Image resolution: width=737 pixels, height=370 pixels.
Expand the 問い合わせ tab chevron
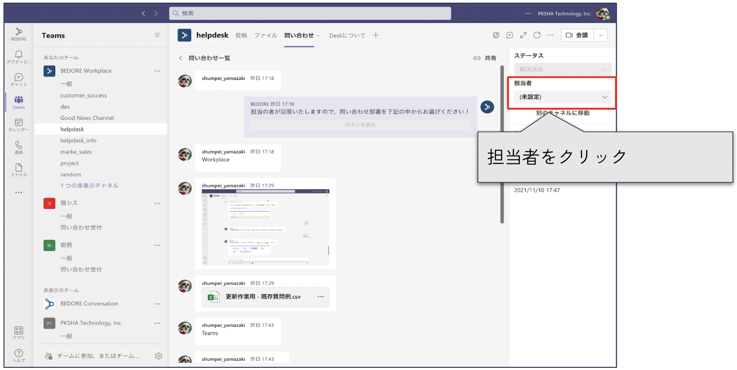click(x=318, y=35)
